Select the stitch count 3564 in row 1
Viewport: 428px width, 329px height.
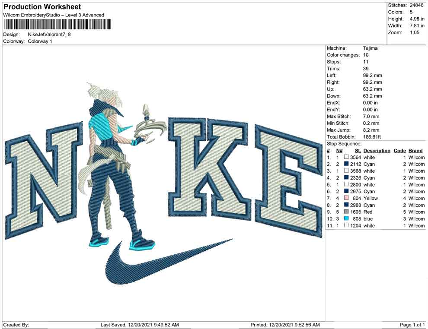356,158
